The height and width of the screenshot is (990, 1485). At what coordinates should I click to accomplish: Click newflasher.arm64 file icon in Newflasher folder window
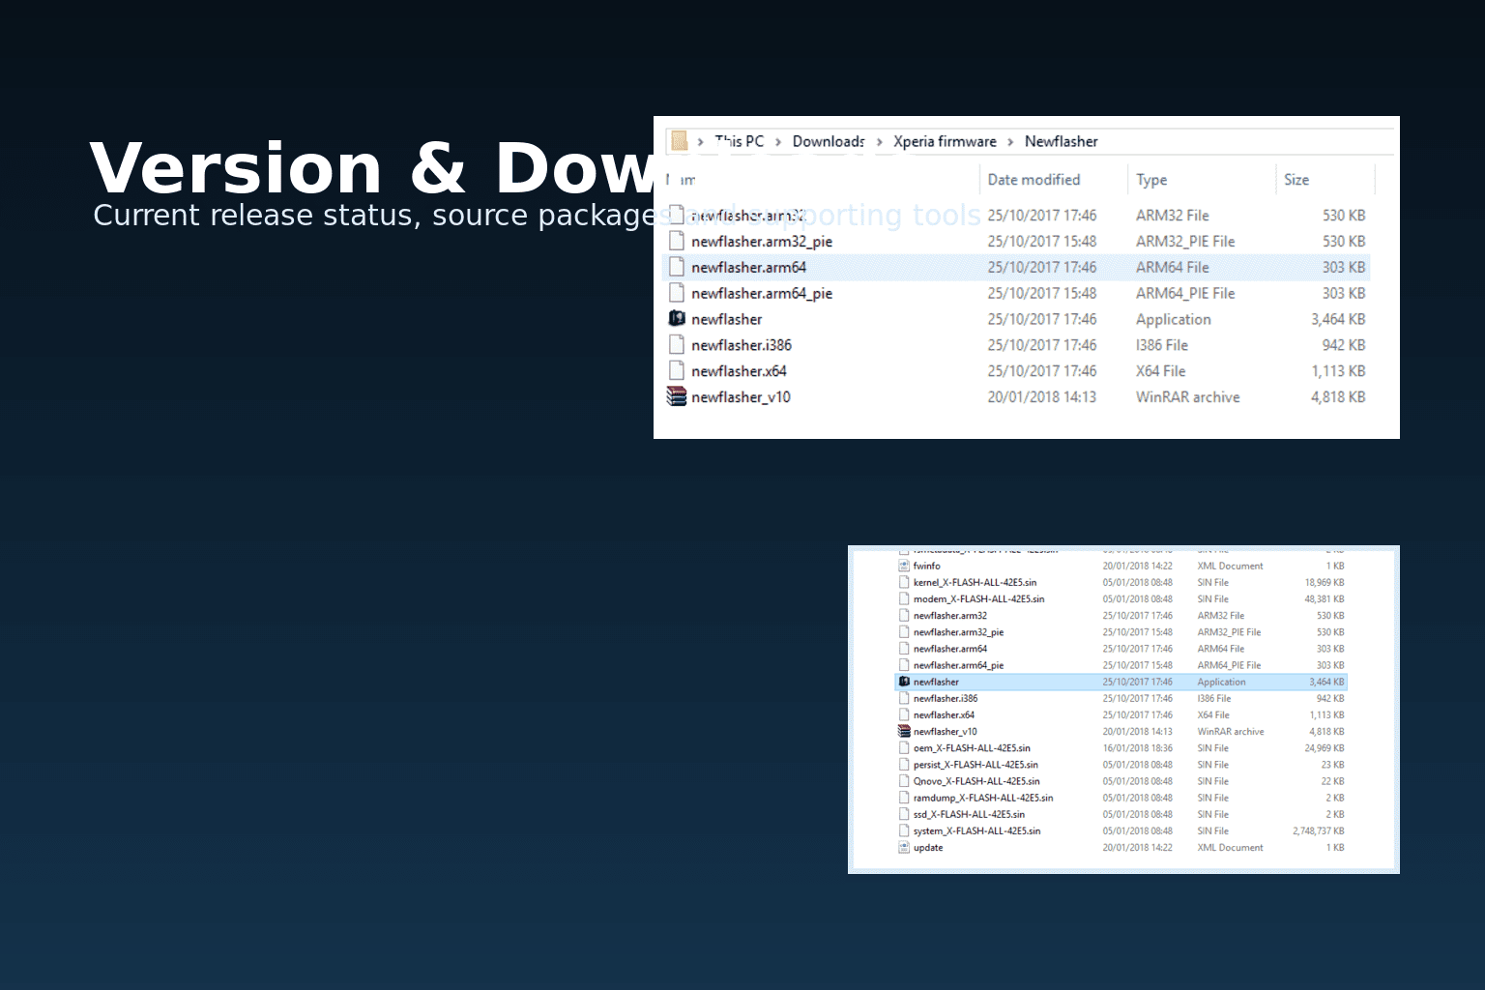[x=677, y=267]
